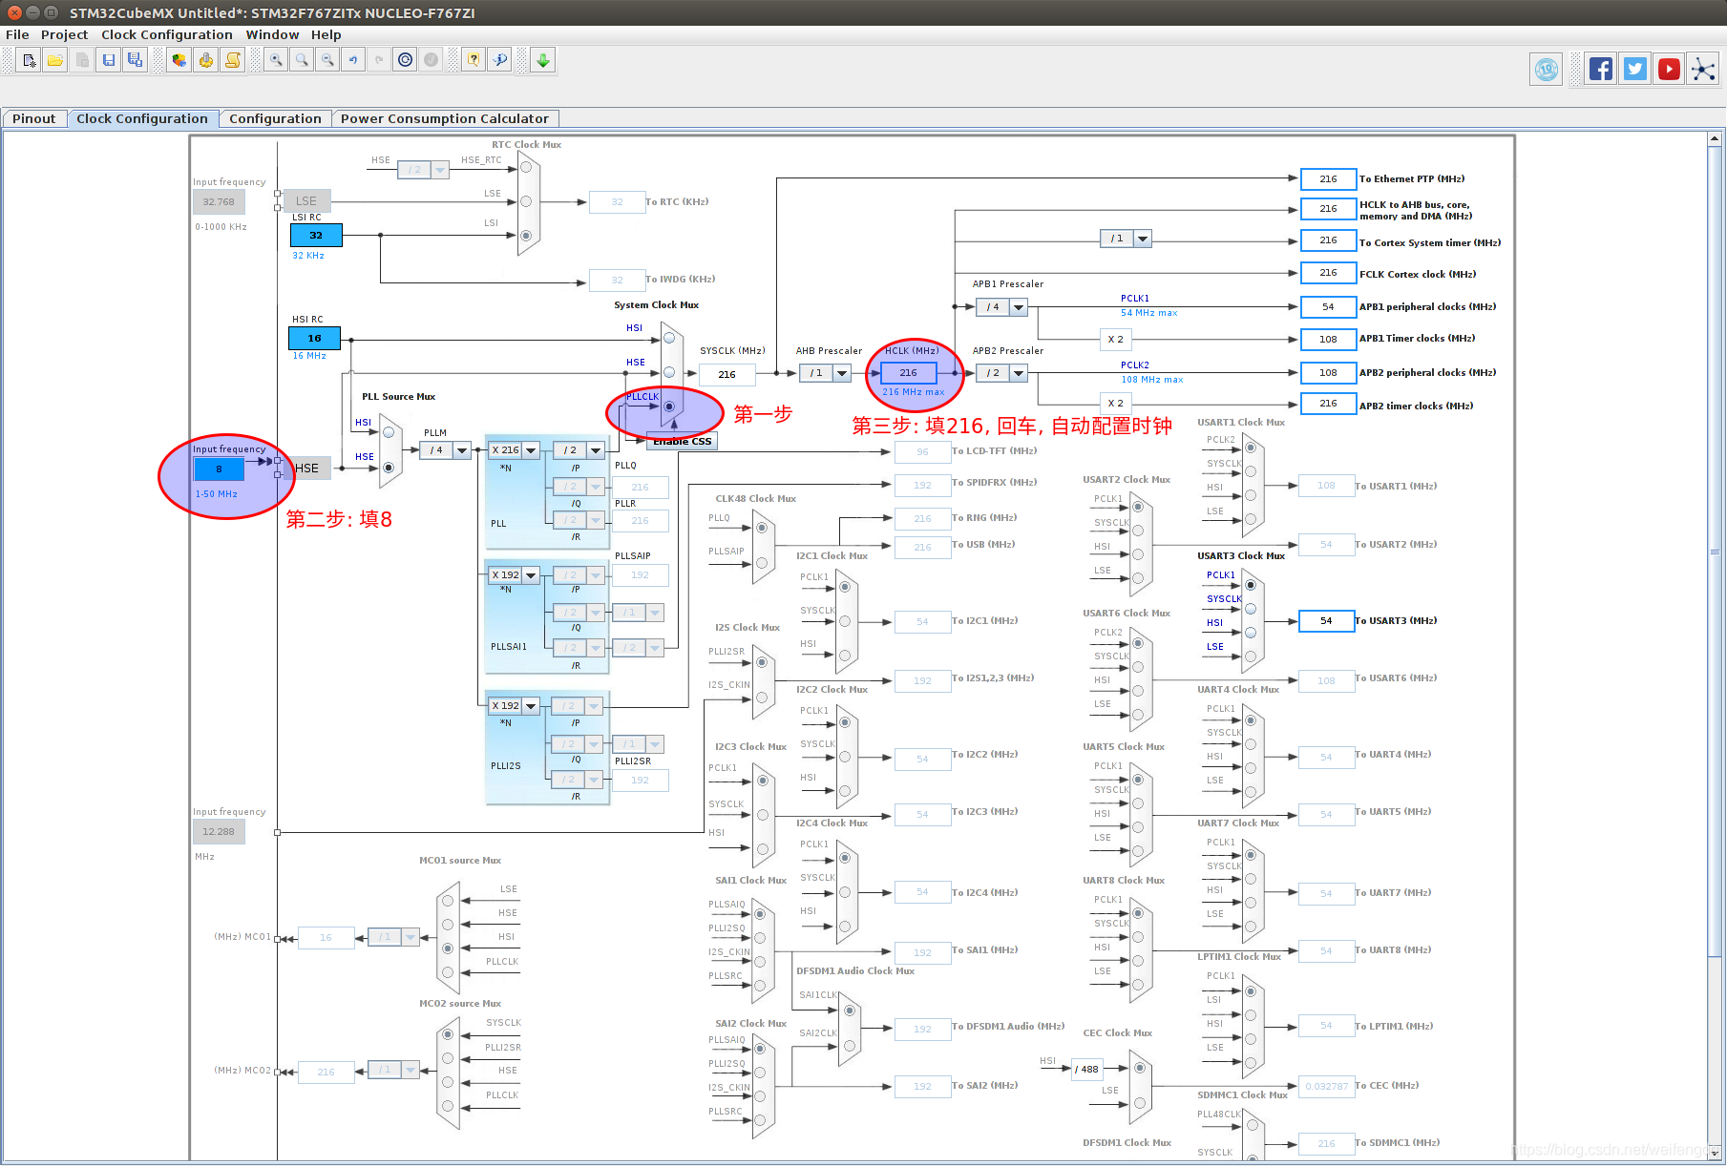Image resolution: width=1727 pixels, height=1167 pixels.
Task: Open the 10-year anniversary badge icon
Action: [x=1547, y=70]
